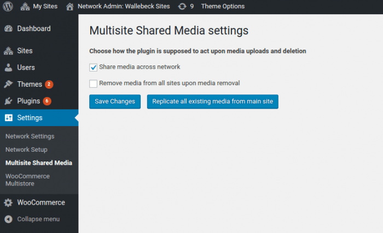Click the Plugins plug icon

(8, 101)
